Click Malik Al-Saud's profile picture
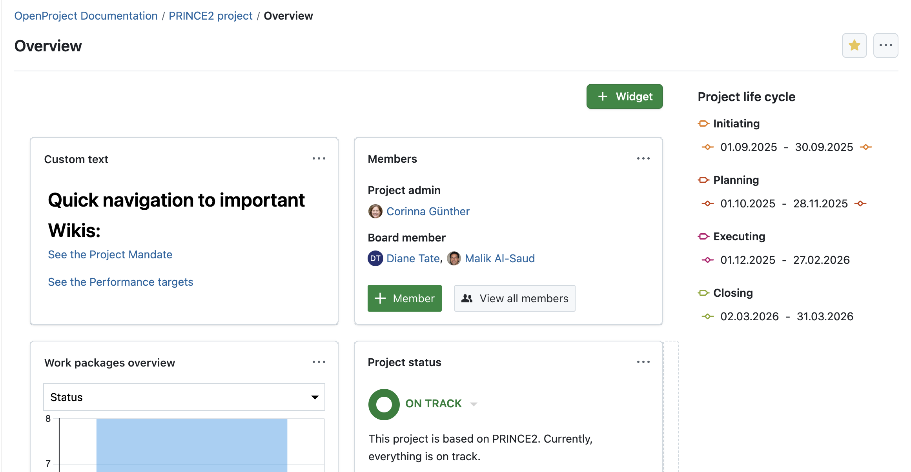The image size is (911, 472). pos(454,258)
